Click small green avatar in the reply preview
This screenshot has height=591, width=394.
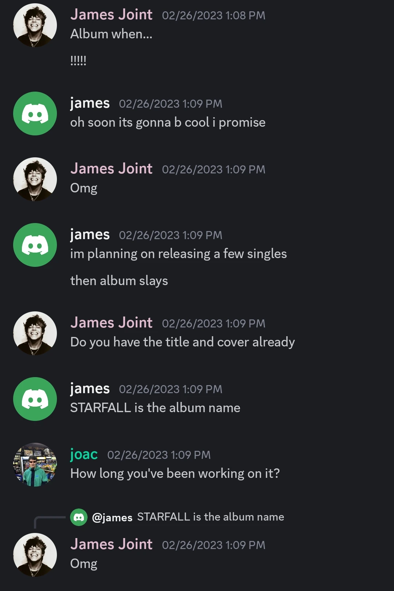click(x=79, y=517)
